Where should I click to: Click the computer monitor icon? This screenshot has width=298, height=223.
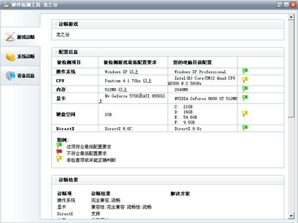[10, 76]
